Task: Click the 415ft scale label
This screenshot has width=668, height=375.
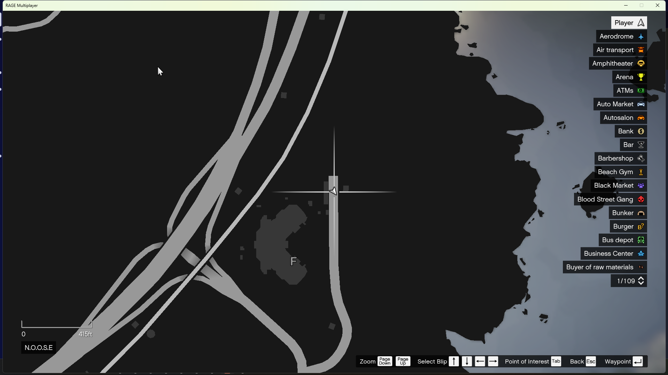Action: click(85, 334)
